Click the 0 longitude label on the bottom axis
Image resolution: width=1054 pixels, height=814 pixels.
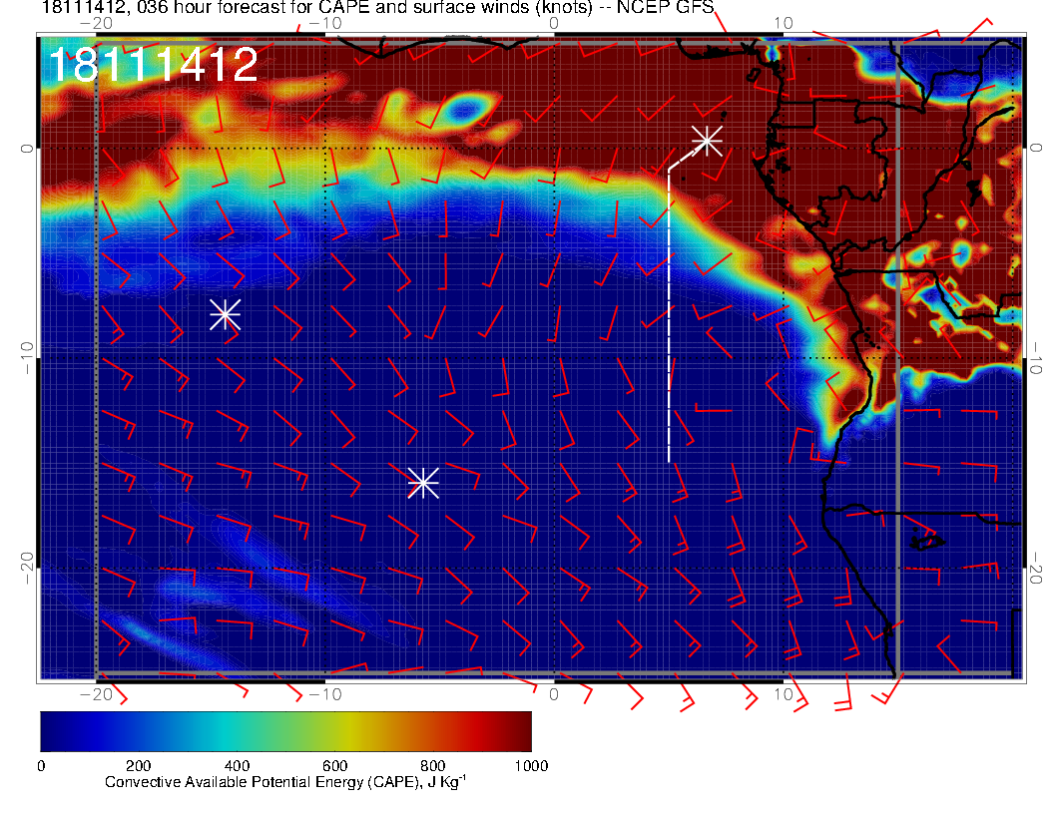pos(554,693)
